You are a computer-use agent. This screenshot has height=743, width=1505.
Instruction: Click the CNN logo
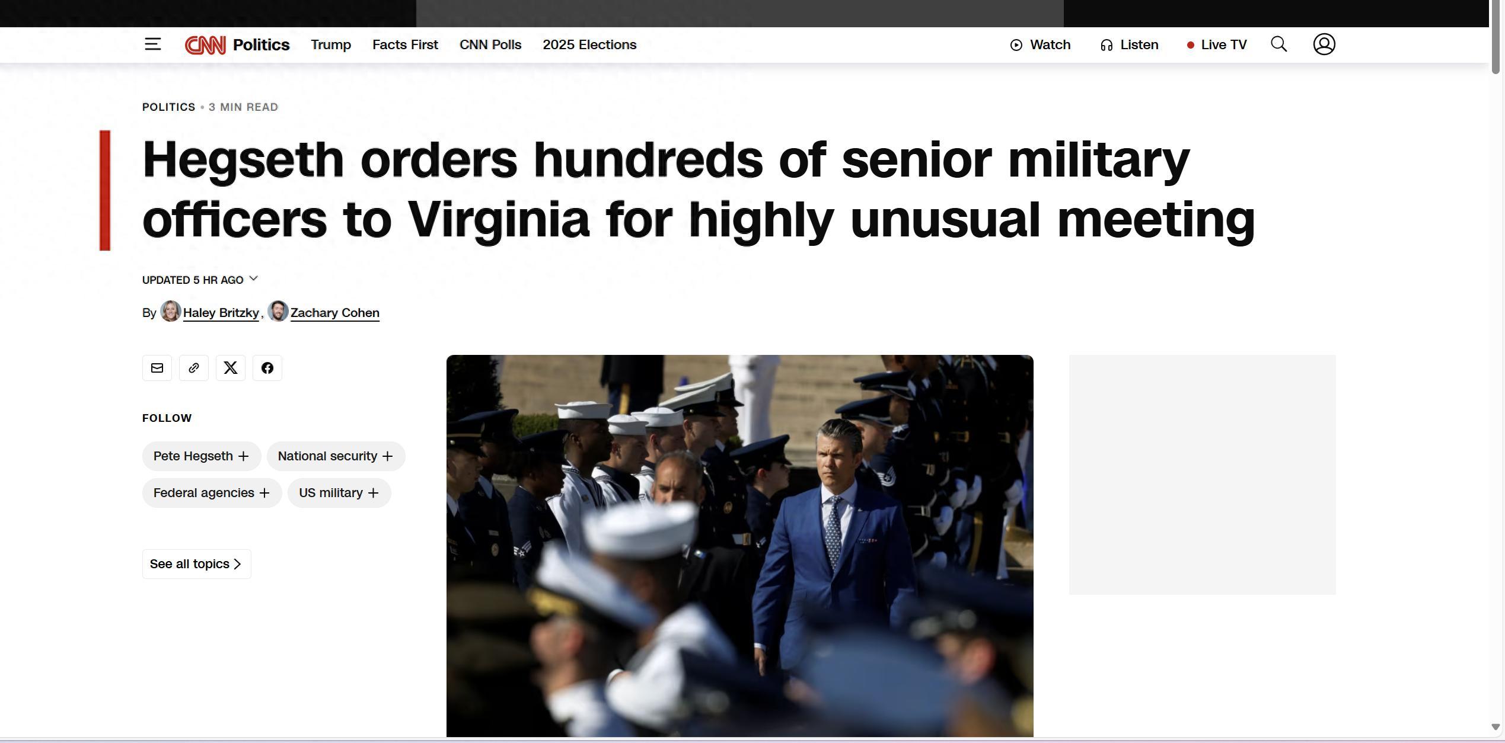tap(205, 45)
